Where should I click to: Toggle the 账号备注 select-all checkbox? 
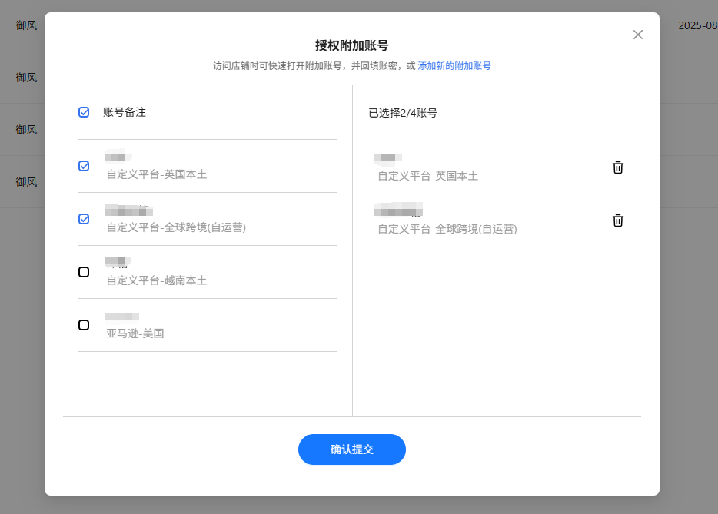pyautogui.click(x=84, y=112)
